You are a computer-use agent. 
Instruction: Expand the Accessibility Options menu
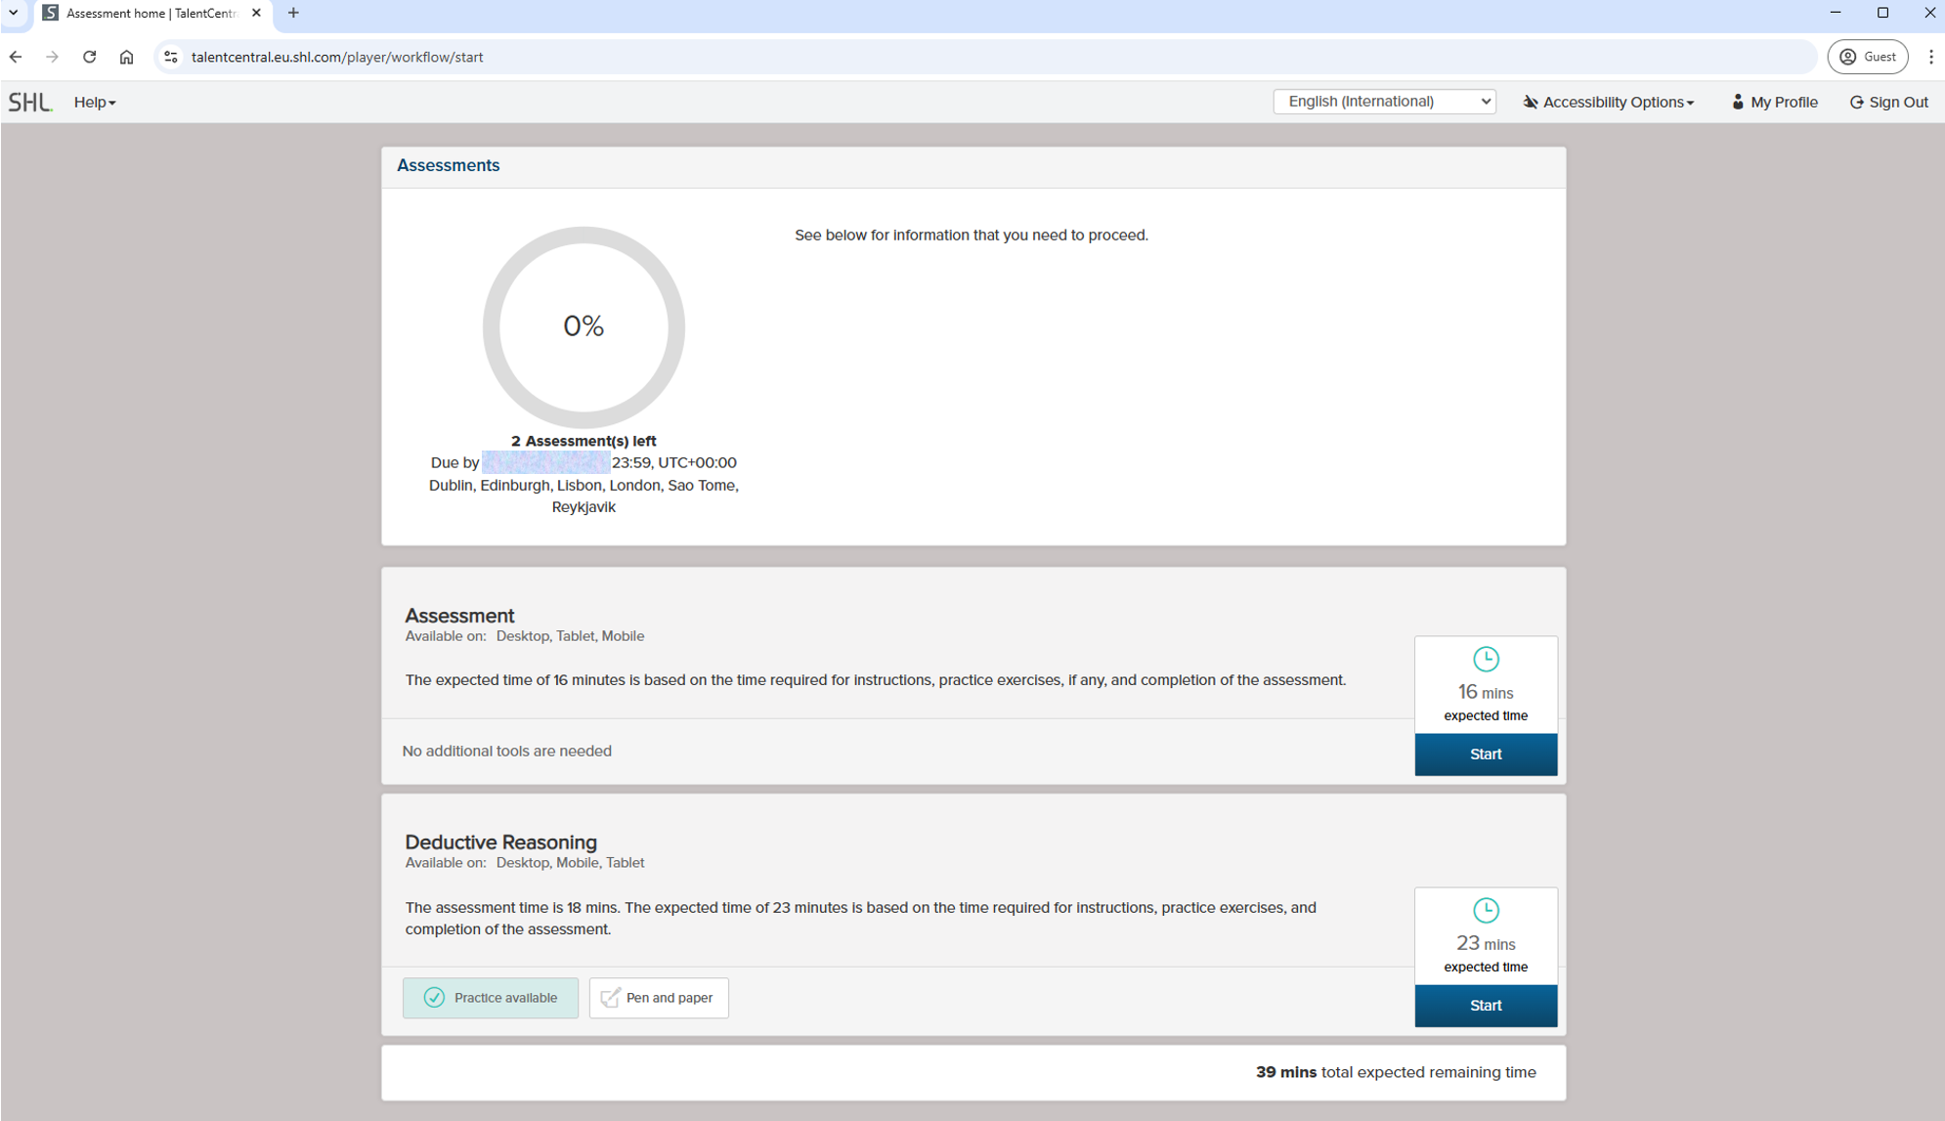pos(1609,102)
